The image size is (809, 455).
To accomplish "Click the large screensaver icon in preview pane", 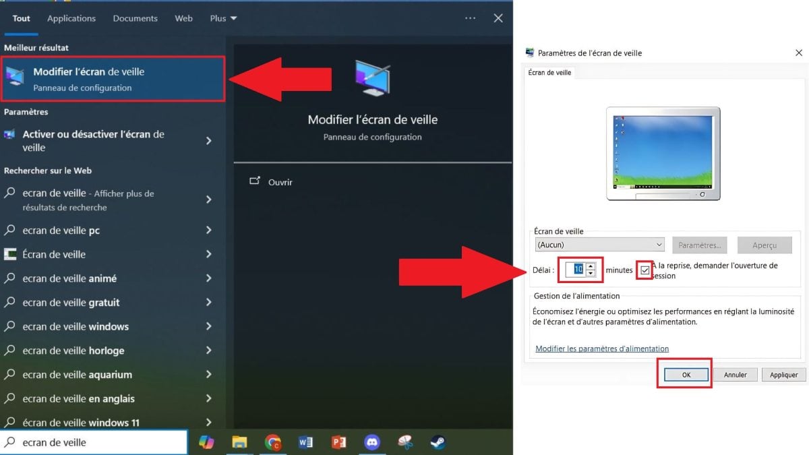I will tap(373, 78).
